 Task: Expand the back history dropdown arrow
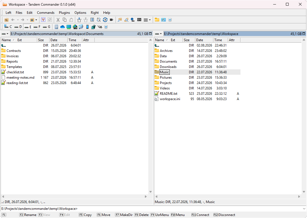coord(18,20)
